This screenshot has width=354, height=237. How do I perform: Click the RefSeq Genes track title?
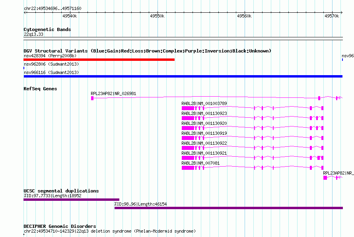pos(40,89)
